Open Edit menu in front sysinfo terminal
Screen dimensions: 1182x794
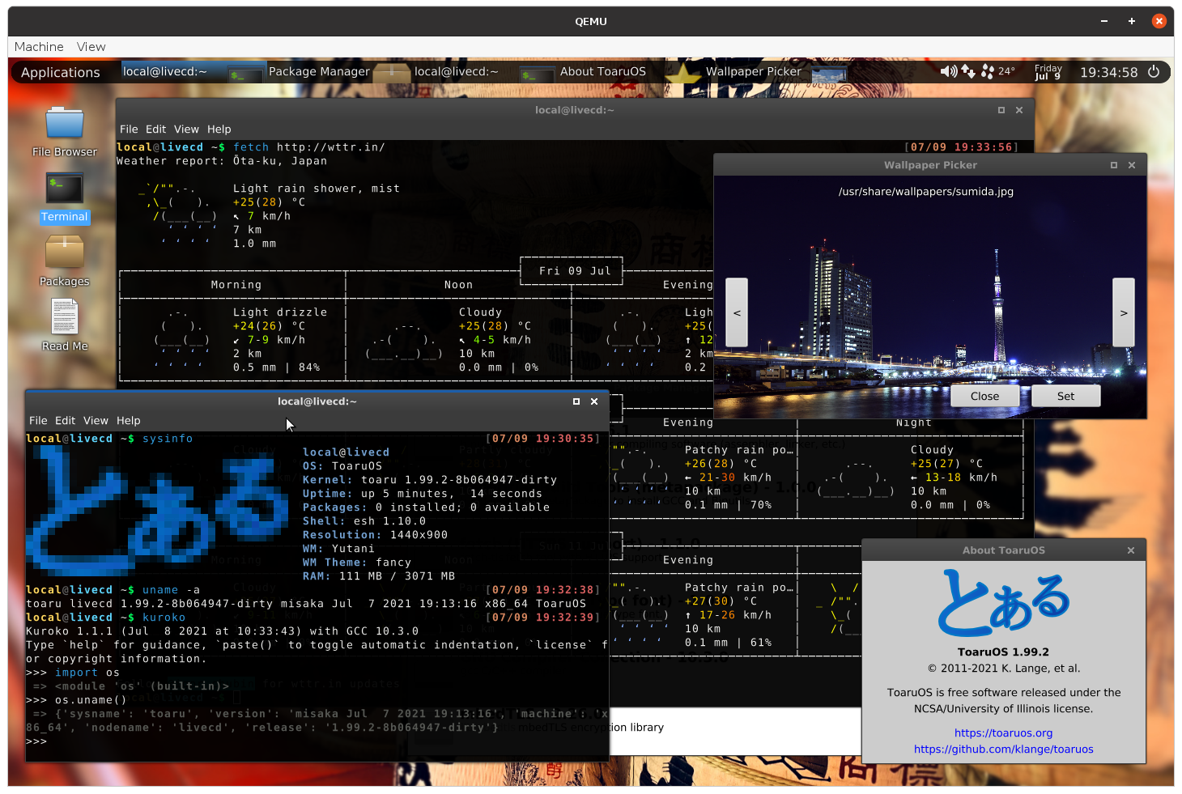click(65, 421)
